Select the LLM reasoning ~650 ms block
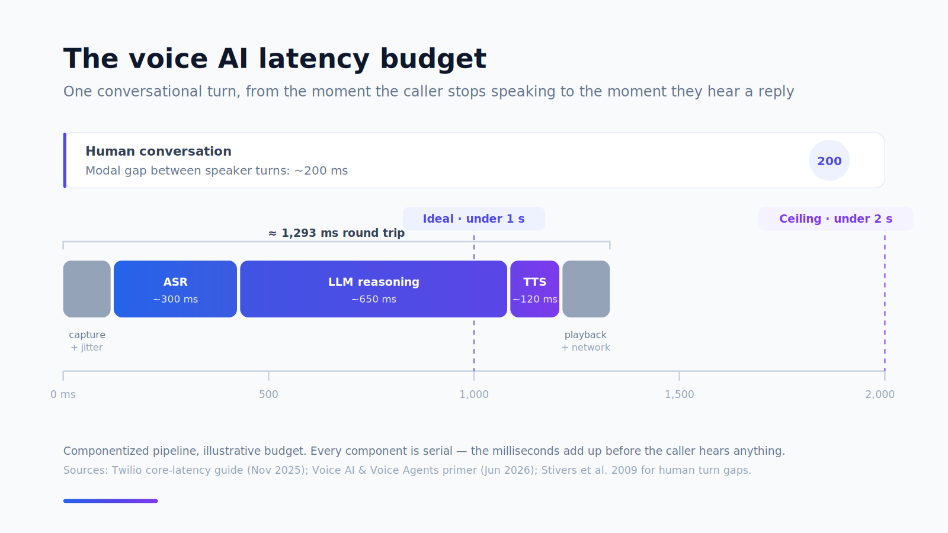Screen dimensions: 948x533 [373, 289]
